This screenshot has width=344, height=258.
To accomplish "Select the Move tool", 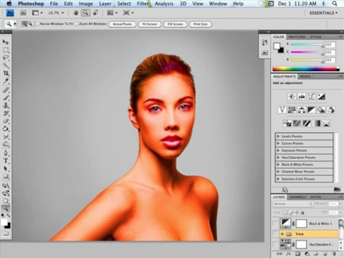I will click(x=6, y=42).
